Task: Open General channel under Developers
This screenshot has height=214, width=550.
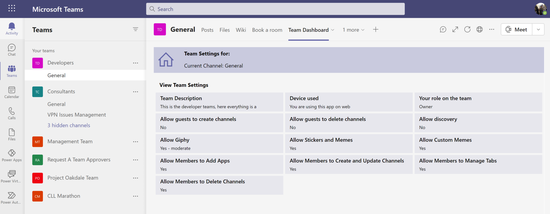Action: coord(85,75)
